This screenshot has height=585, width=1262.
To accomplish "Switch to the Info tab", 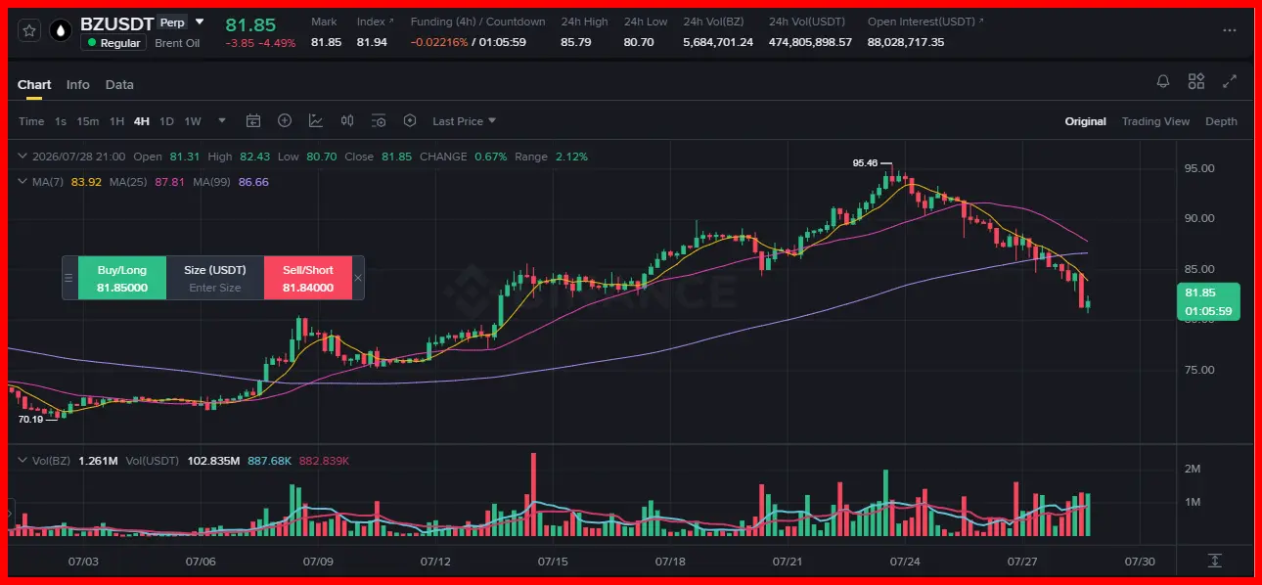I will (x=78, y=85).
